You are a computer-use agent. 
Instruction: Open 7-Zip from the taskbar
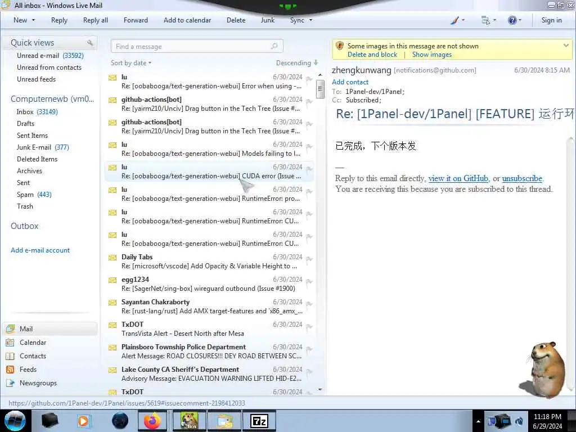pos(259,421)
